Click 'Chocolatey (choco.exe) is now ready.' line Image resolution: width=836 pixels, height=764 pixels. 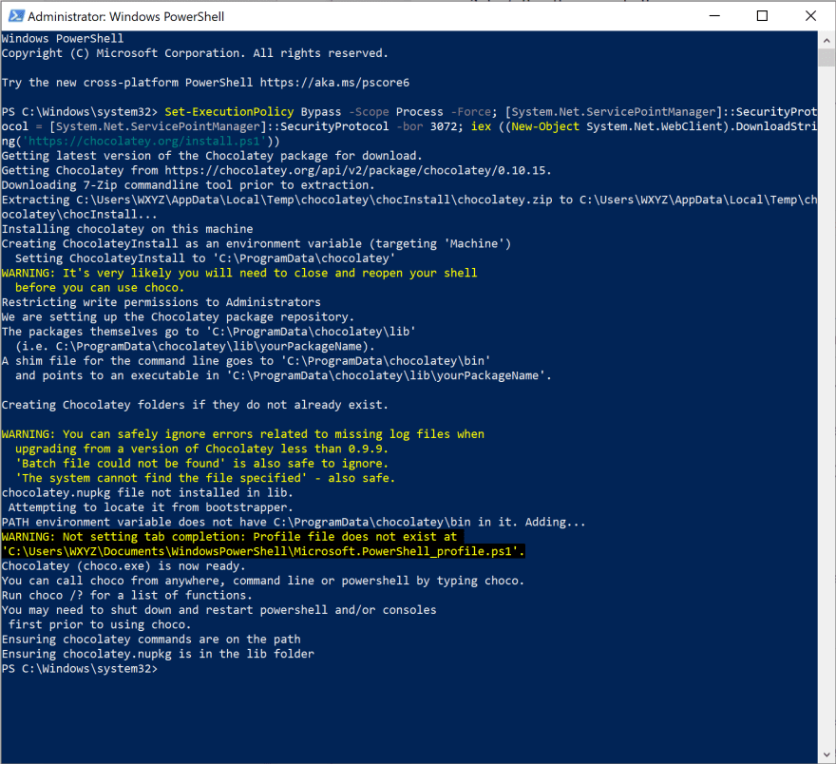[123, 566]
